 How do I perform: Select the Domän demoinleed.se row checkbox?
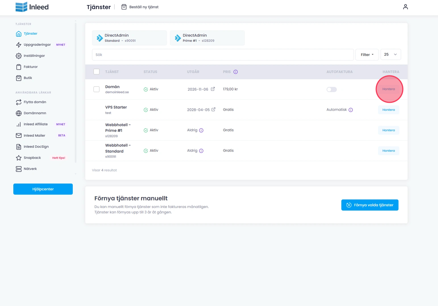97,89
